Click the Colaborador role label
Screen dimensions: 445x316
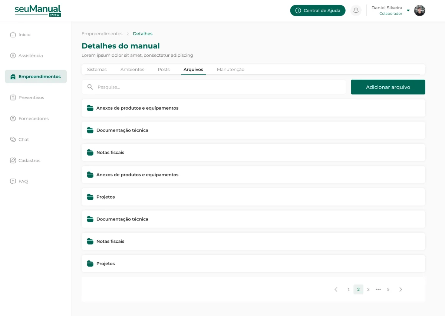tap(391, 14)
